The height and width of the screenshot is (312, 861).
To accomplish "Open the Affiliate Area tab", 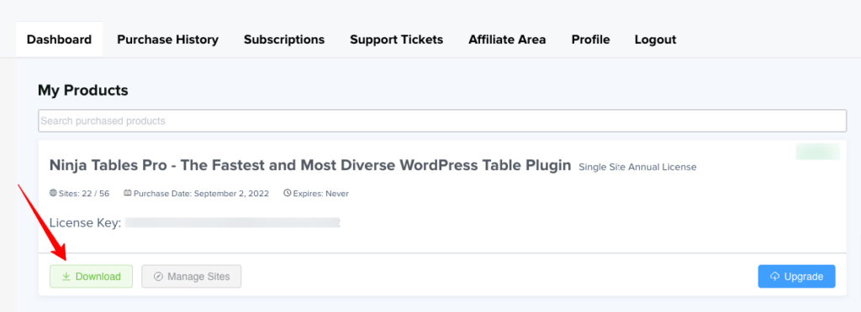I will point(507,39).
